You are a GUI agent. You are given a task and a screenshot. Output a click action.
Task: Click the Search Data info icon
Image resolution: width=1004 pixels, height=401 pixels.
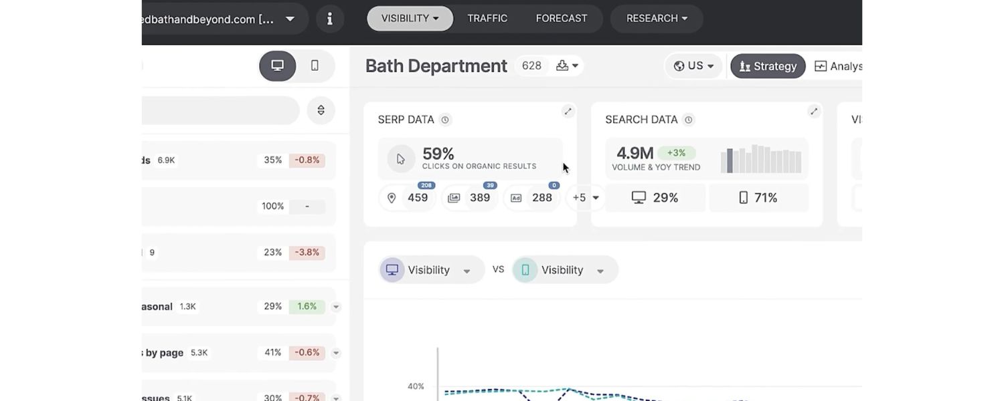[688, 120]
